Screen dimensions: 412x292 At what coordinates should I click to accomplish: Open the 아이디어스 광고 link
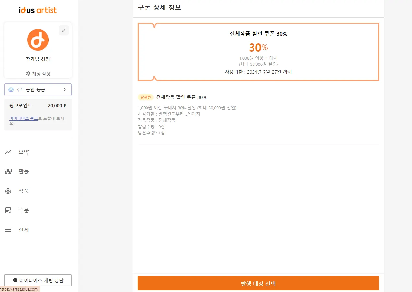point(24,118)
